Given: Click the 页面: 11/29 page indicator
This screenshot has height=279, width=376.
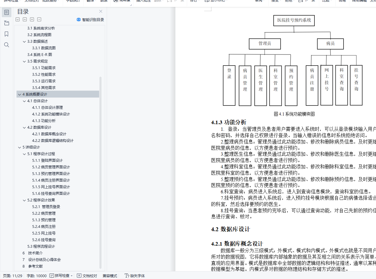Looking at the screenshot, I should click(13, 276).
